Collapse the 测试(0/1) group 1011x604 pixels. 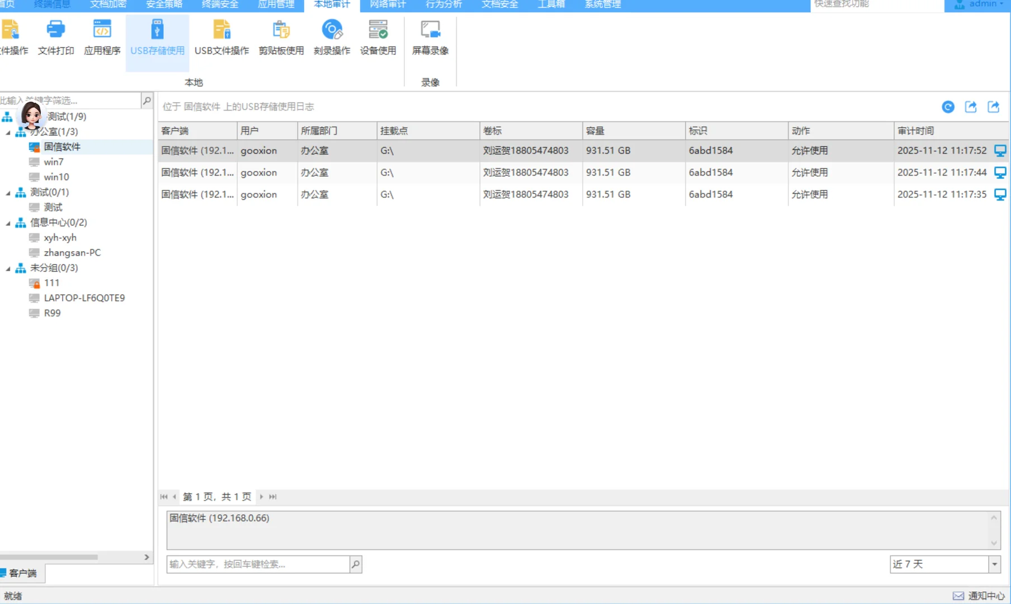pyautogui.click(x=8, y=193)
